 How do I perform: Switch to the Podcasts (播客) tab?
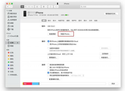[x=68, y=20]
